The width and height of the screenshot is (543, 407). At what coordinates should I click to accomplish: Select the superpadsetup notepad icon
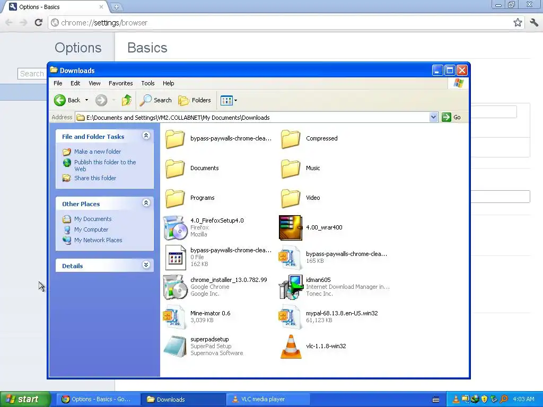point(175,346)
